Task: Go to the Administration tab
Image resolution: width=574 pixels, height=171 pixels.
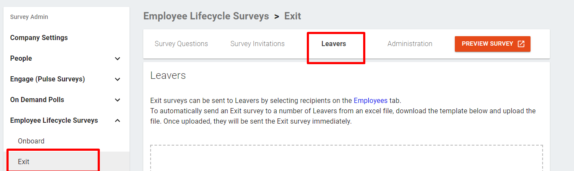Action: tap(410, 44)
